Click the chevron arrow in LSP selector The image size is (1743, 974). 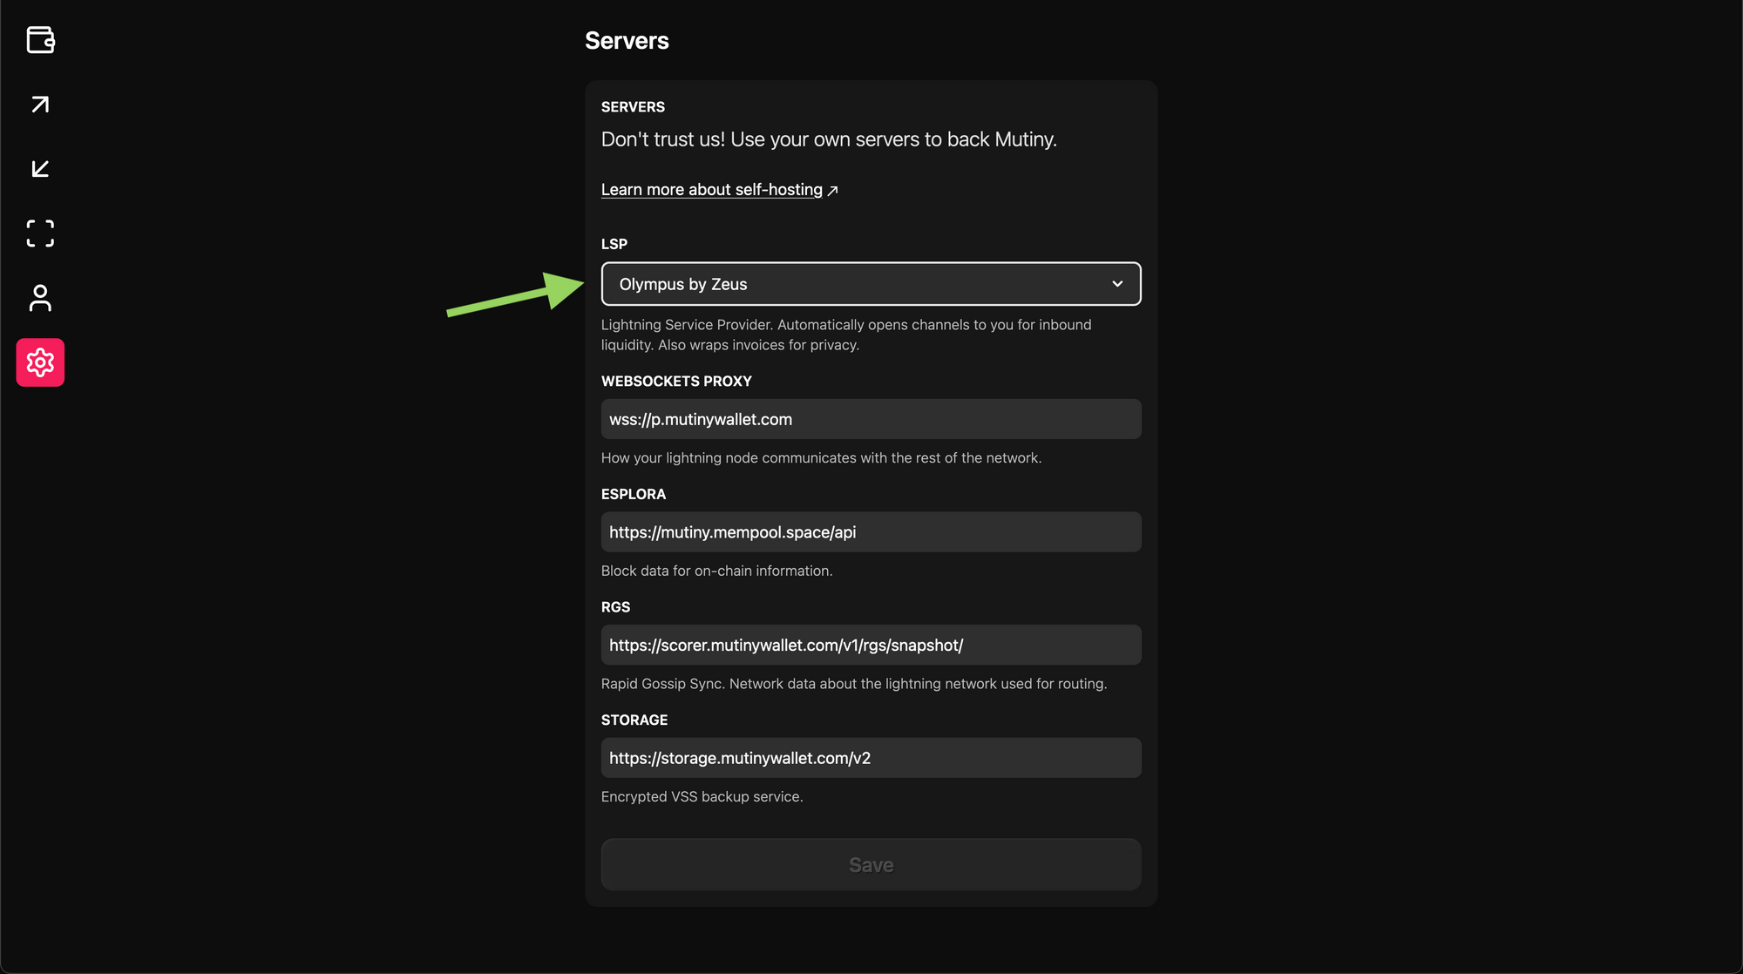pyautogui.click(x=1117, y=284)
